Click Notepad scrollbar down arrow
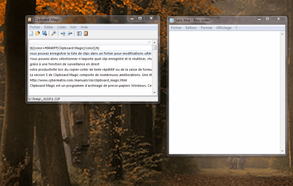 click(x=282, y=151)
